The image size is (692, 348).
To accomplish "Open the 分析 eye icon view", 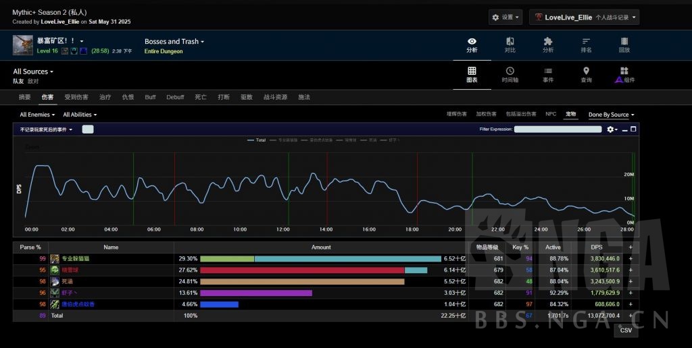I will (x=472, y=45).
